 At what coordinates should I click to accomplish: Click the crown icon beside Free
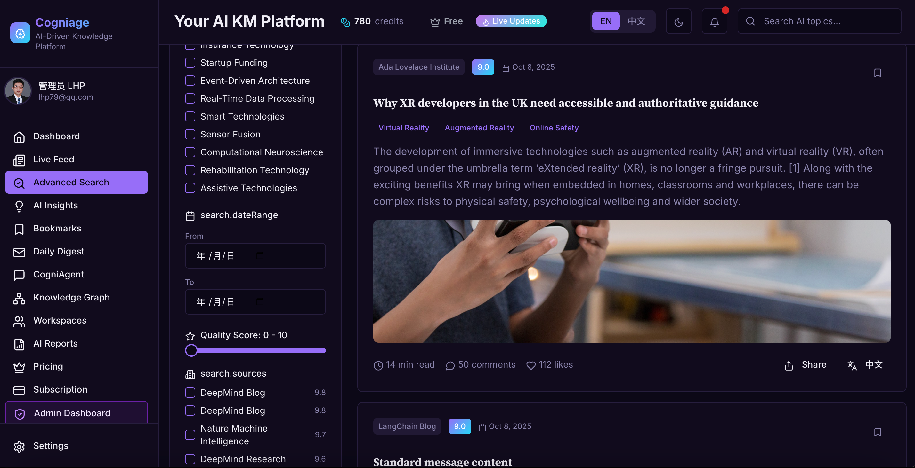pos(435,22)
